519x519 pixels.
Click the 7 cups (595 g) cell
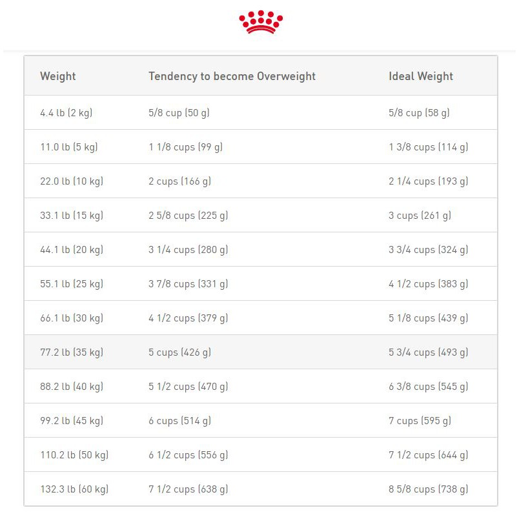420,421
